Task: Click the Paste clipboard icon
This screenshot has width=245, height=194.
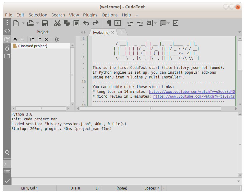Action: (x=76, y=23)
